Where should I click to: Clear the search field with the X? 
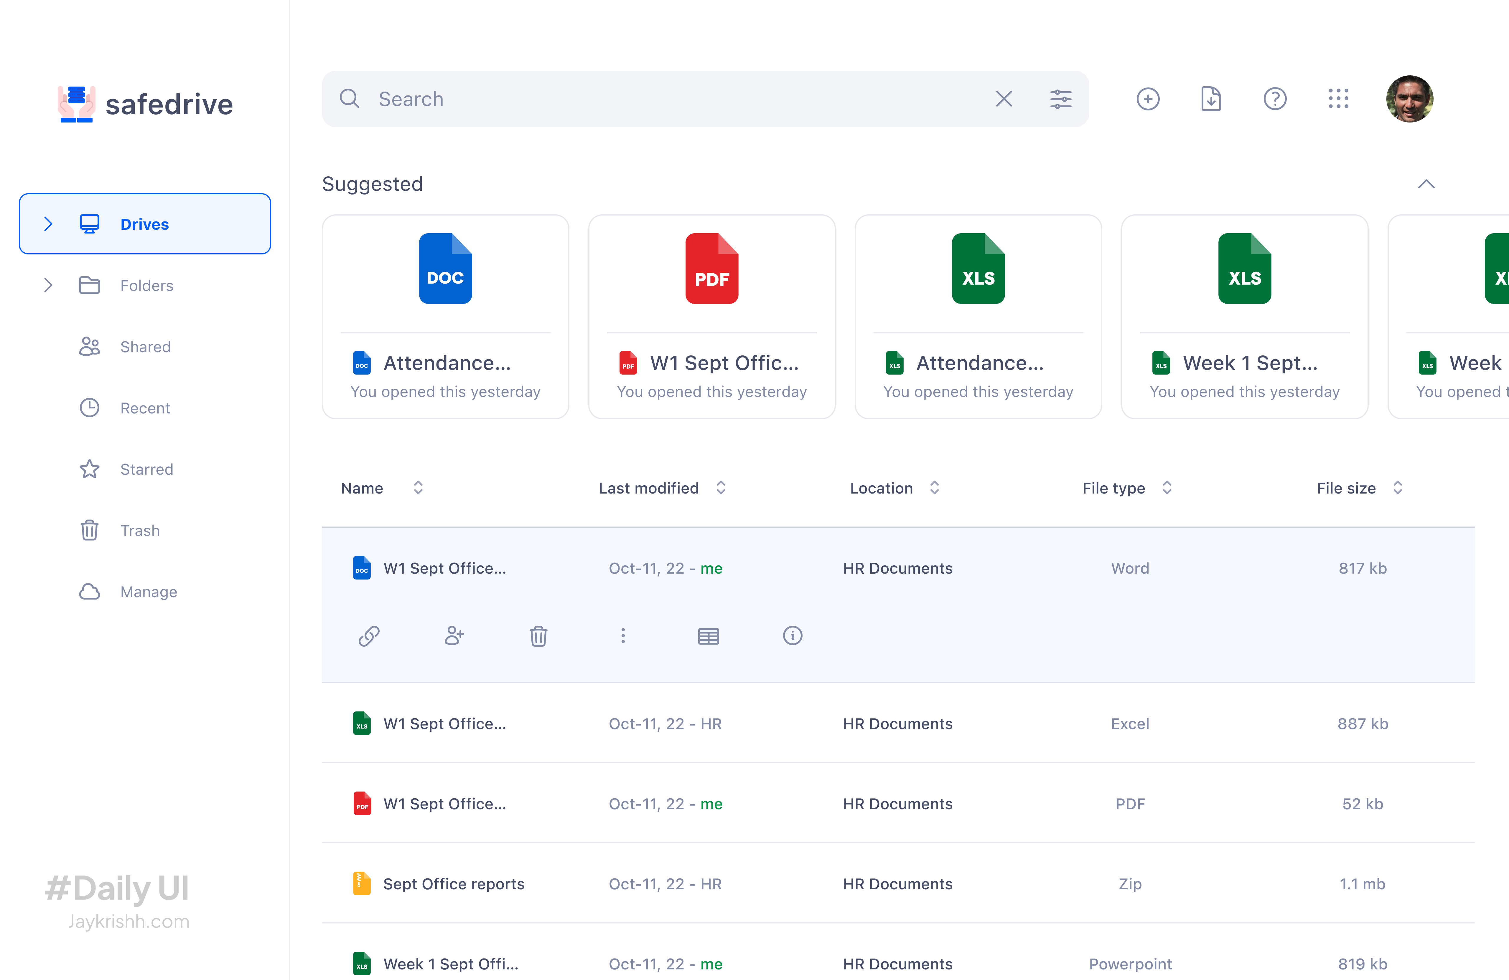point(1004,99)
